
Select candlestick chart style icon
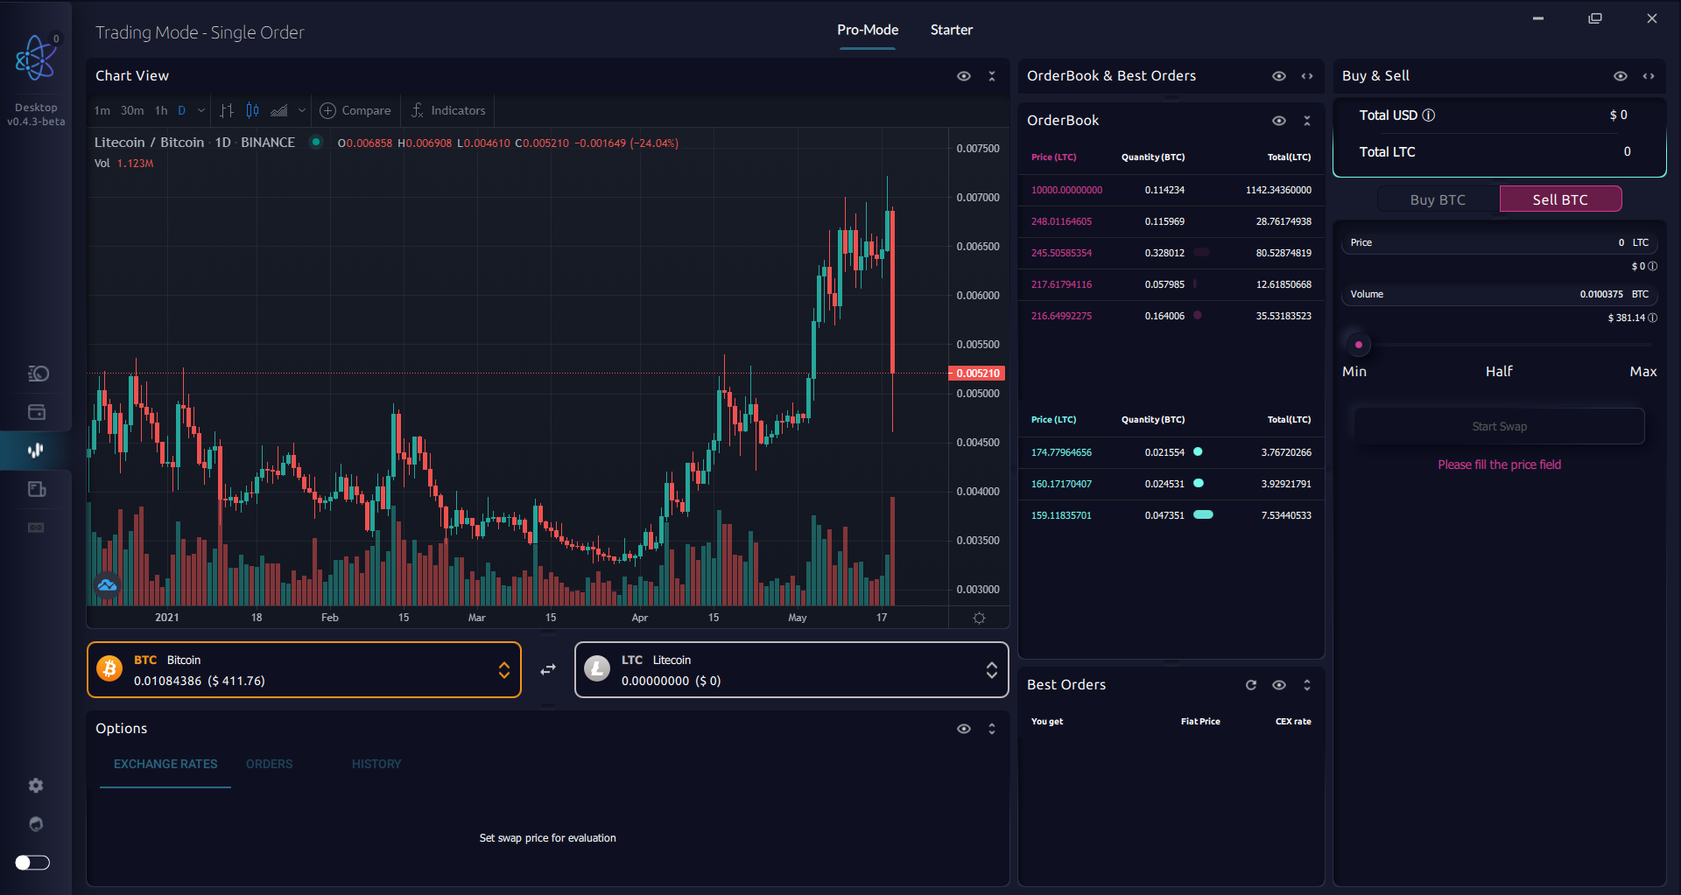253,110
